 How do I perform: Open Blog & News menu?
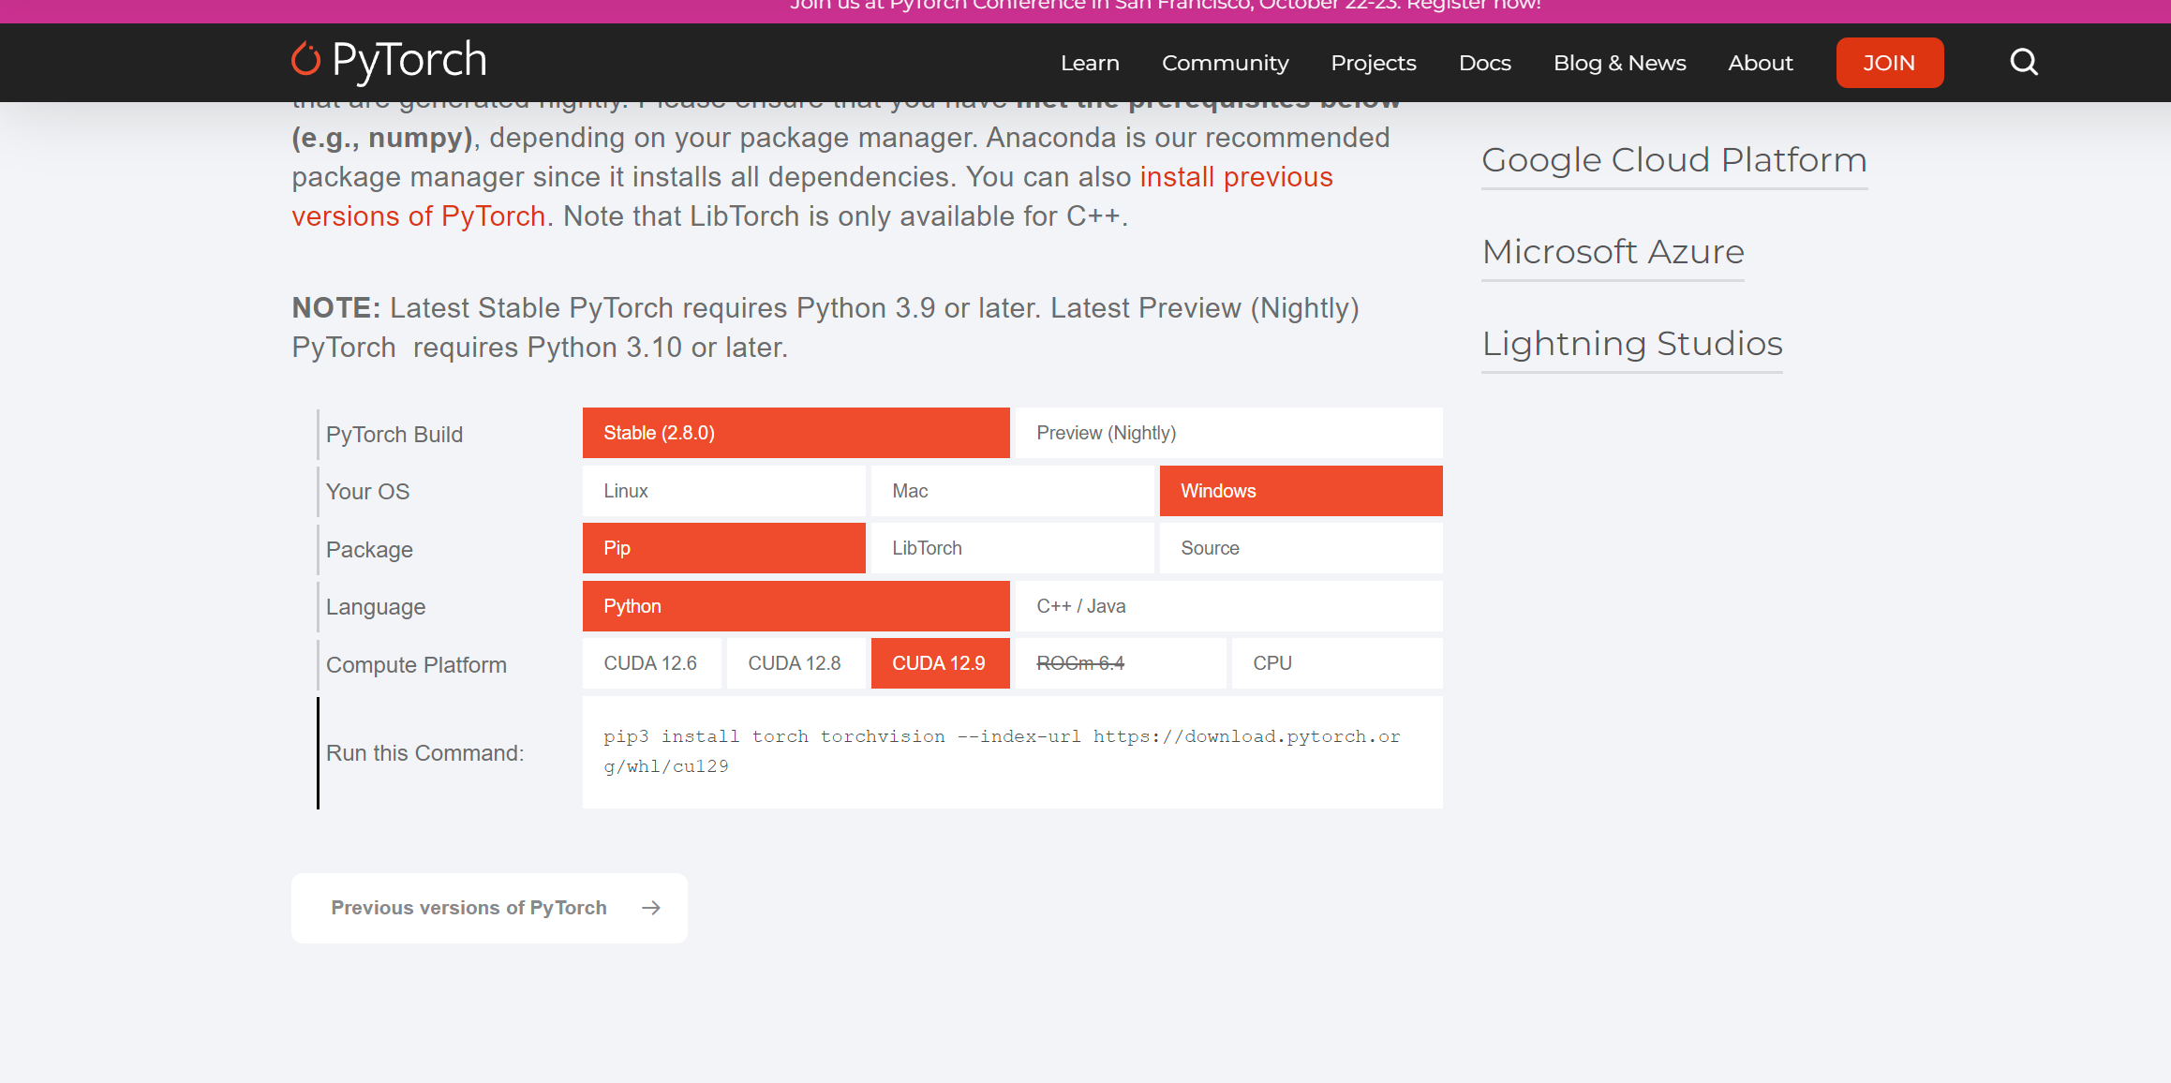pyautogui.click(x=1619, y=63)
